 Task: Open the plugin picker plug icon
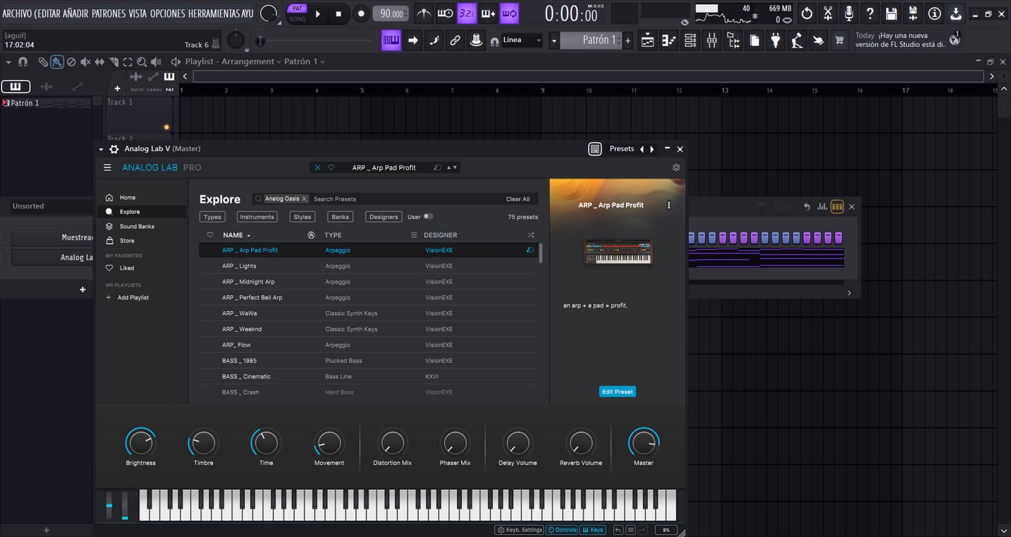click(x=775, y=41)
